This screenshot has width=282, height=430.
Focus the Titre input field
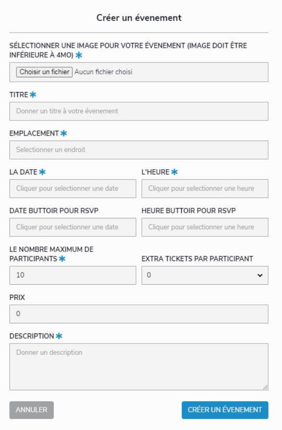(x=138, y=111)
